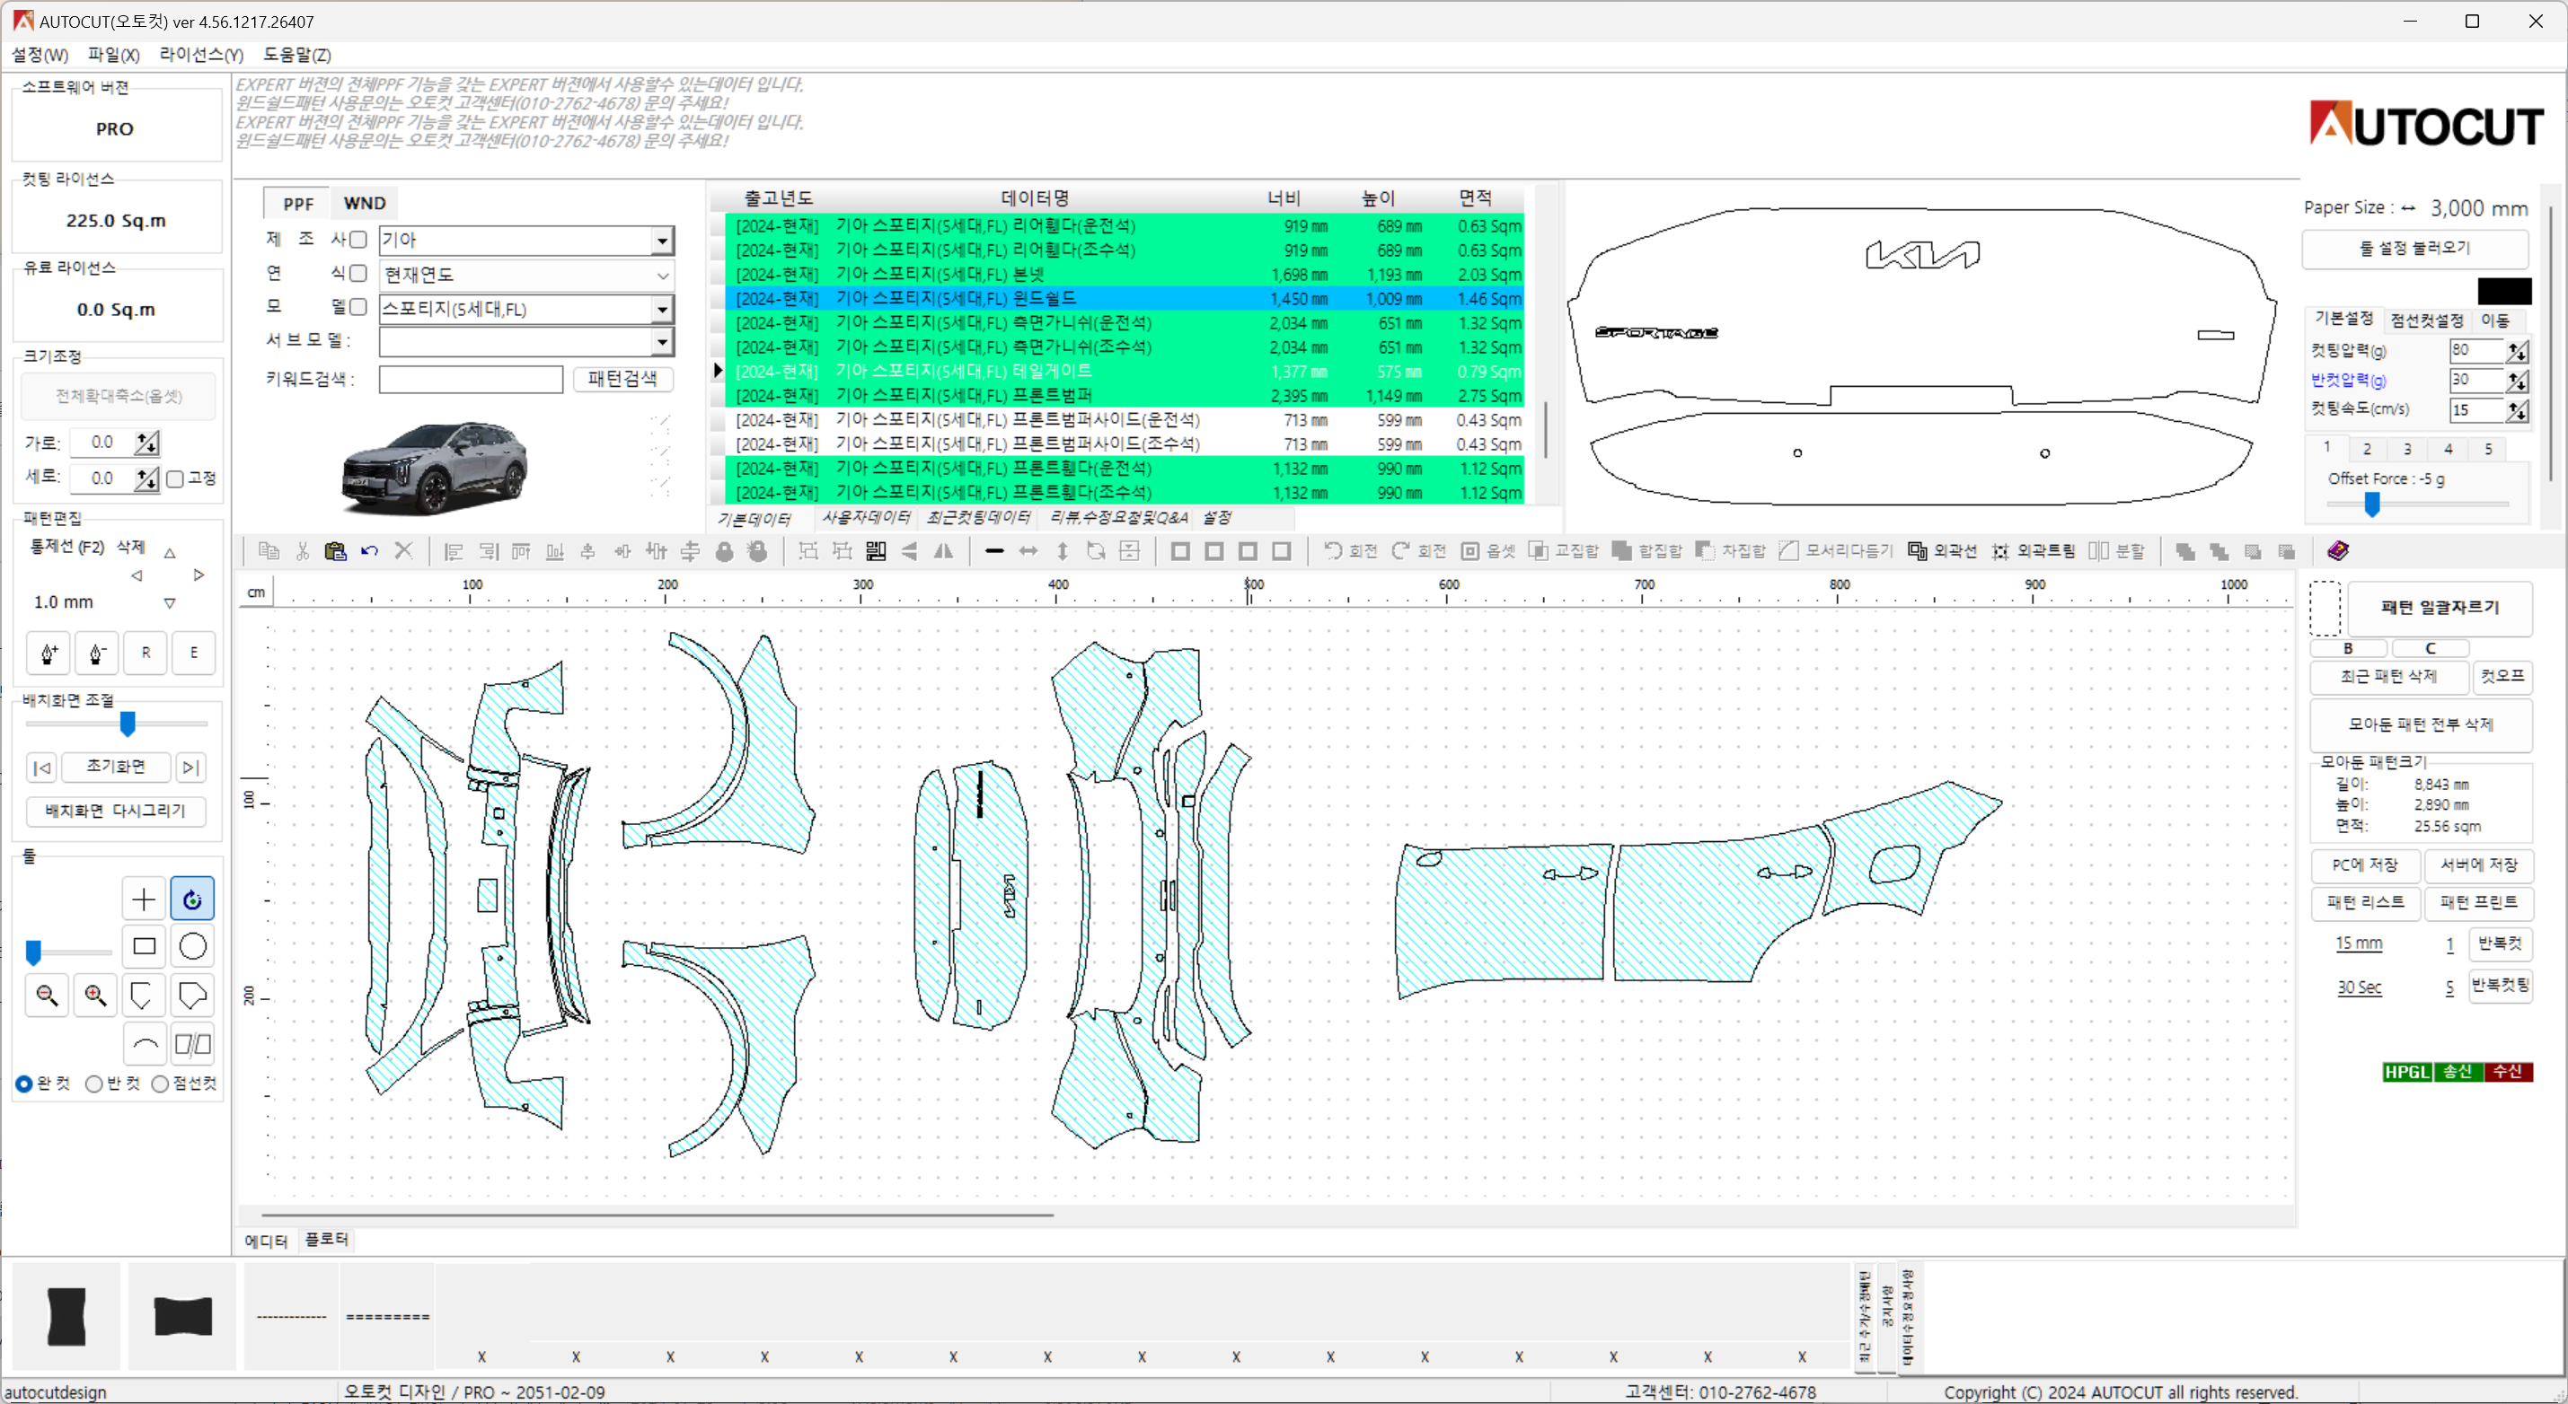Adjust the Offset Force slider
The image size is (2568, 1404).
point(2372,505)
